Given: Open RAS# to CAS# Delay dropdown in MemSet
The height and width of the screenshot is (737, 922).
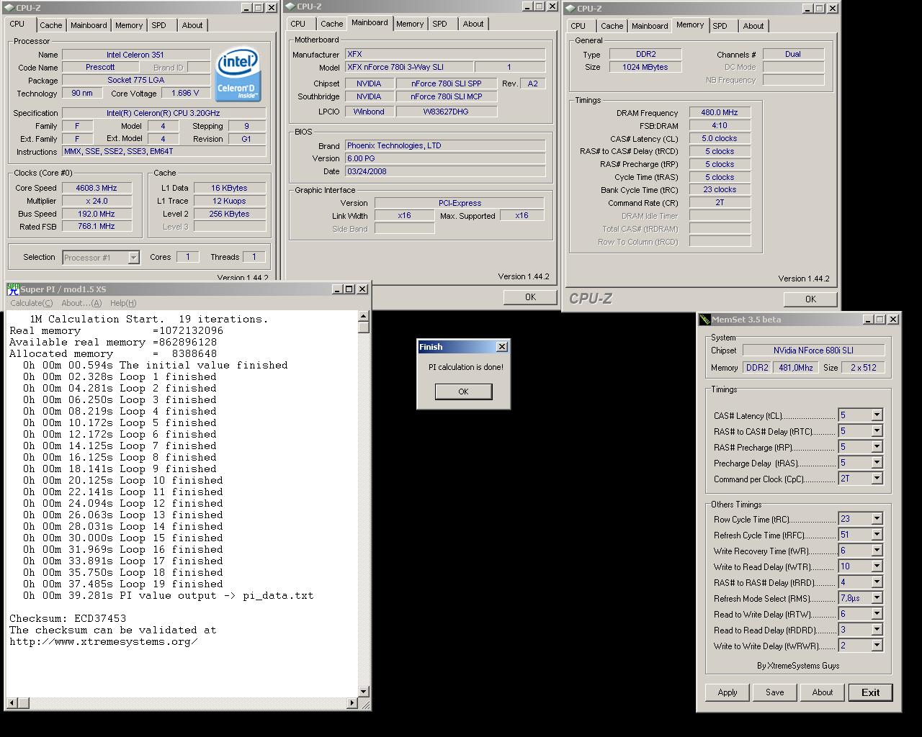Looking at the screenshot, I should point(877,431).
